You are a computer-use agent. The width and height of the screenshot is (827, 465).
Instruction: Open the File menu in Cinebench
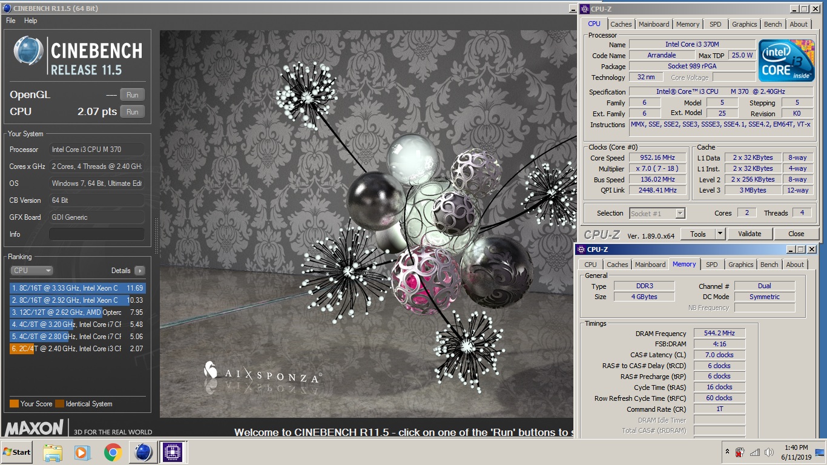pyautogui.click(x=10, y=21)
